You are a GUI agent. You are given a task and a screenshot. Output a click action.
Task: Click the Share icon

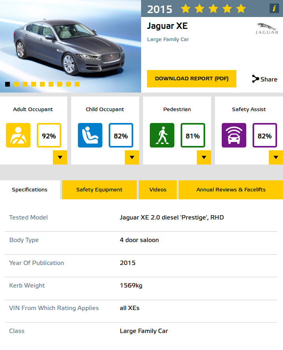pyautogui.click(x=255, y=79)
